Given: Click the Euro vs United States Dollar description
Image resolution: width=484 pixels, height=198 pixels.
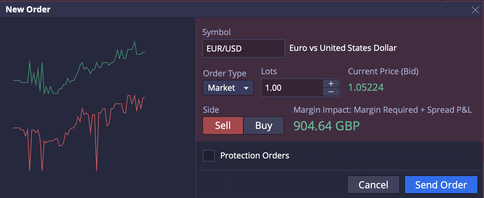Looking at the screenshot, I should [x=343, y=48].
